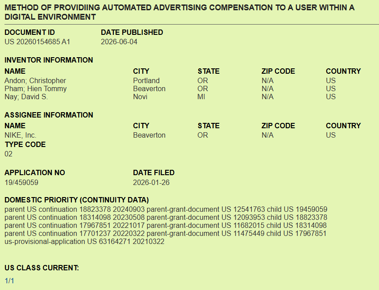Select inventor city Novi
This screenshot has height=290, width=379.
140,97
